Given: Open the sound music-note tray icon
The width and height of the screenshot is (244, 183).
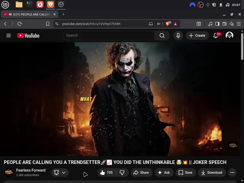Looking at the screenshot, I should pyautogui.click(x=227, y=5).
